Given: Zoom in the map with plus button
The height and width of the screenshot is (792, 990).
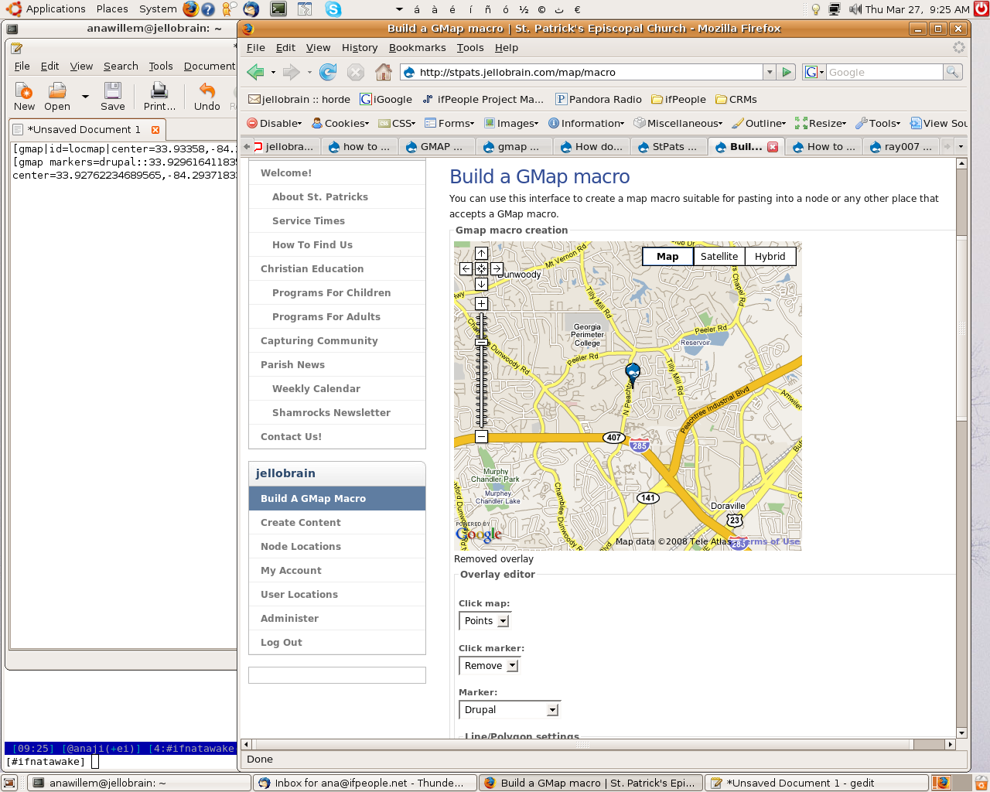Looking at the screenshot, I should (481, 303).
